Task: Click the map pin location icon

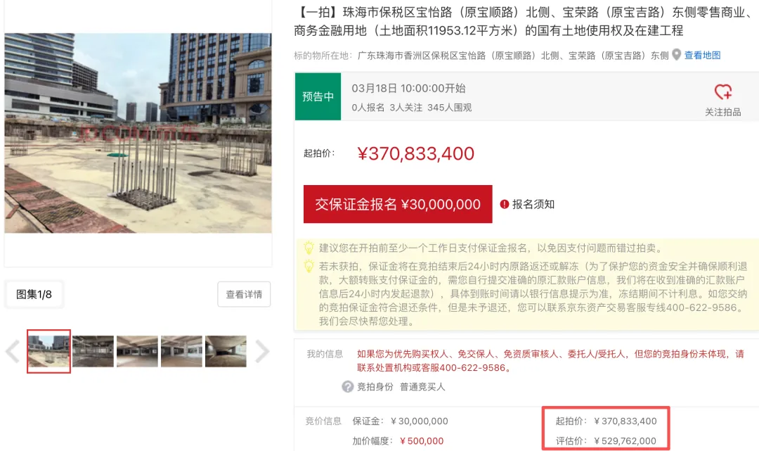Action: [676, 55]
